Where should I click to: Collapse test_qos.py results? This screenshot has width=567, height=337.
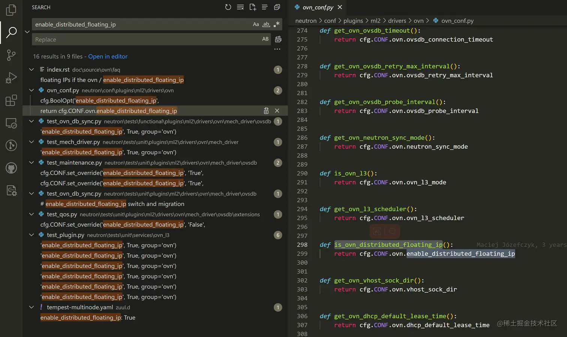tap(31, 214)
